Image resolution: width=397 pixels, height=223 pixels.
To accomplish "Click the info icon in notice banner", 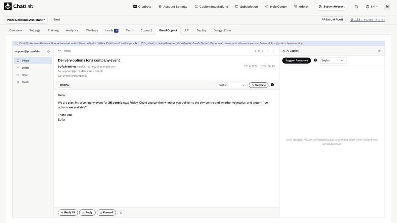I will click(17, 43).
